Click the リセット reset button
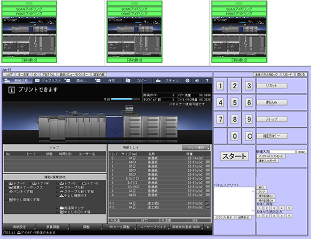Screen dimensions: 311x239 click(272, 86)
